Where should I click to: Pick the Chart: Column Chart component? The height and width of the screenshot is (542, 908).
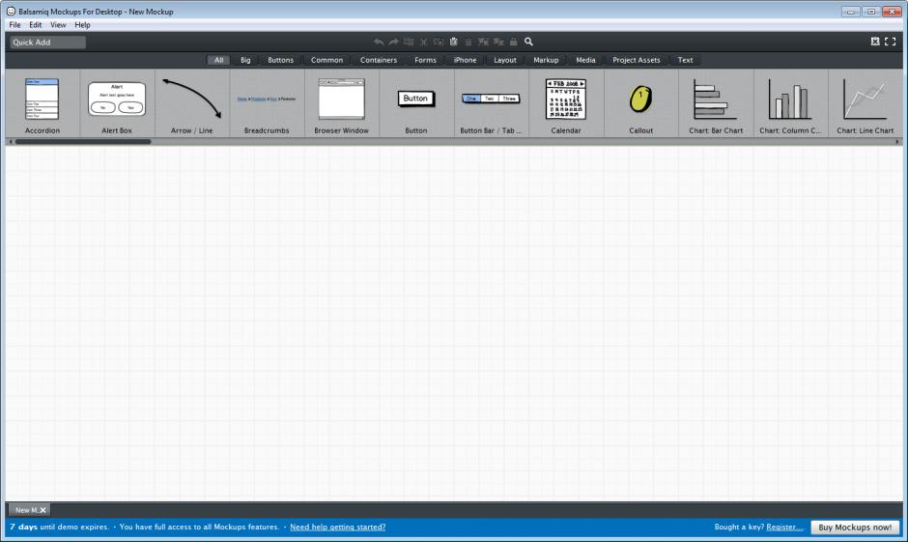790,104
